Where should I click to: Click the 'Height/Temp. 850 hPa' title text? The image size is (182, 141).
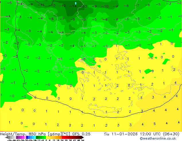[23, 134]
